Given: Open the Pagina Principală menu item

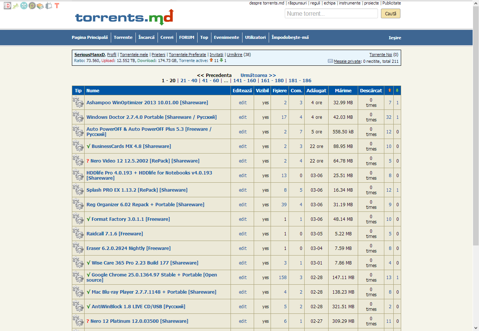Looking at the screenshot, I should pyautogui.click(x=90, y=37).
